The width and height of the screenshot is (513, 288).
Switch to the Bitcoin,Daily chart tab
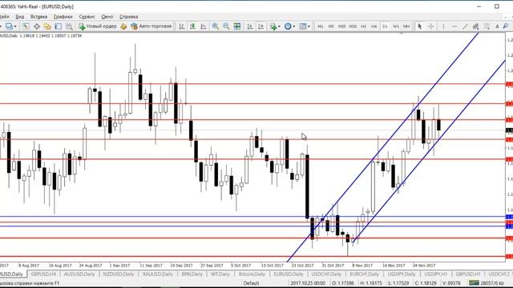(252, 274)
